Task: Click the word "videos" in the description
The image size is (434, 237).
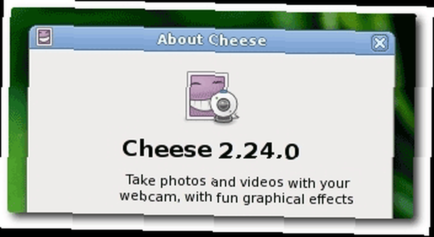Action: pos(261,182)
